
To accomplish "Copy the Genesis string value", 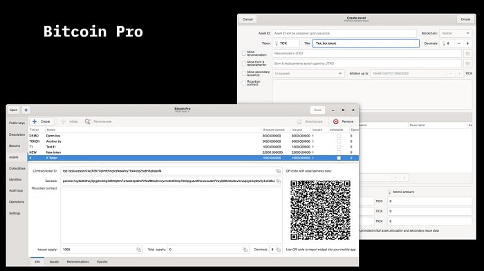I will (278, 181).
